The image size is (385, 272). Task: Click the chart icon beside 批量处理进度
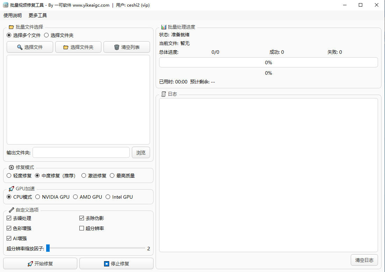click(164, 27)
